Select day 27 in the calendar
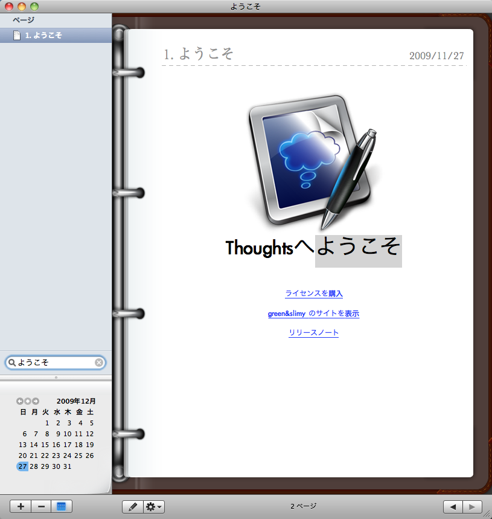 22,466
